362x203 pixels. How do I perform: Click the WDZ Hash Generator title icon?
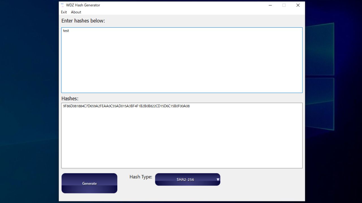pos(63,5)
